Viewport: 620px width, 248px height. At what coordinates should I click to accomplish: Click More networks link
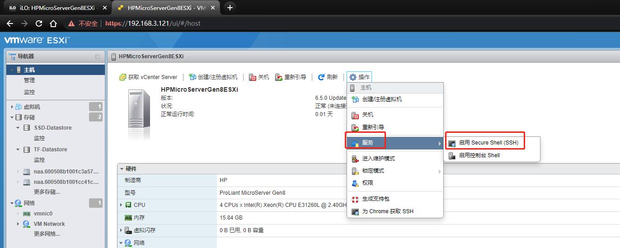tap(47, 234)
